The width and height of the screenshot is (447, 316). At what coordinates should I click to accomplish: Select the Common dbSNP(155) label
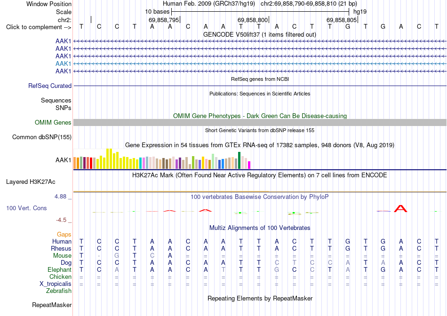pyautogui.click(x=42, y=137)
